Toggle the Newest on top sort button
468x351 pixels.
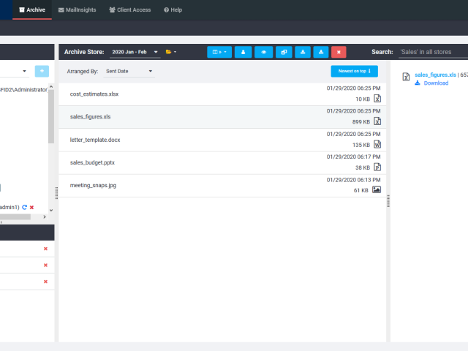(354, 71)
